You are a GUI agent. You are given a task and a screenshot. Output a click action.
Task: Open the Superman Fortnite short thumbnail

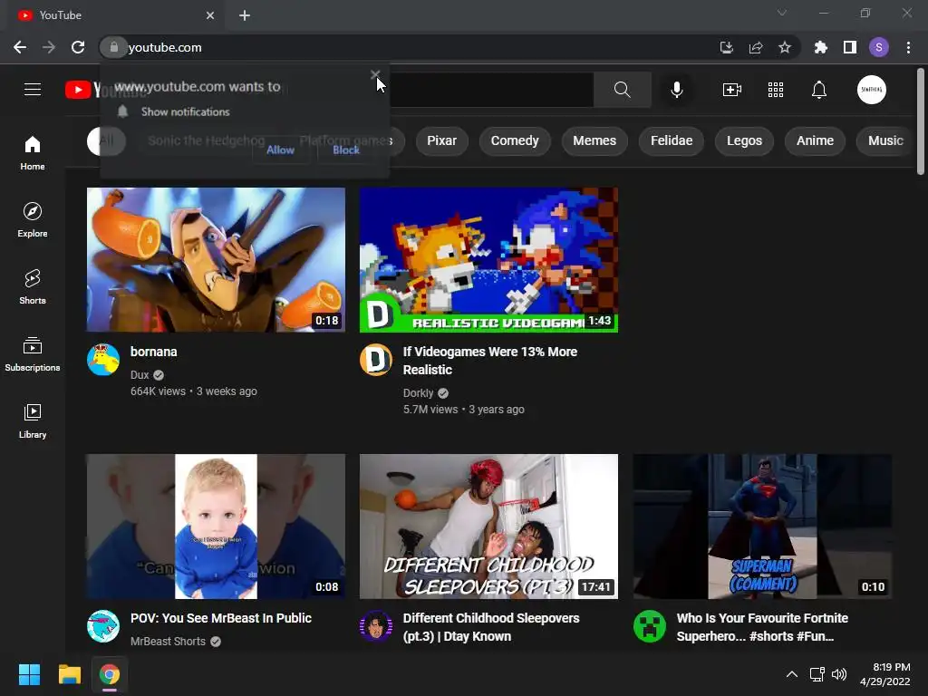(762, 527)
